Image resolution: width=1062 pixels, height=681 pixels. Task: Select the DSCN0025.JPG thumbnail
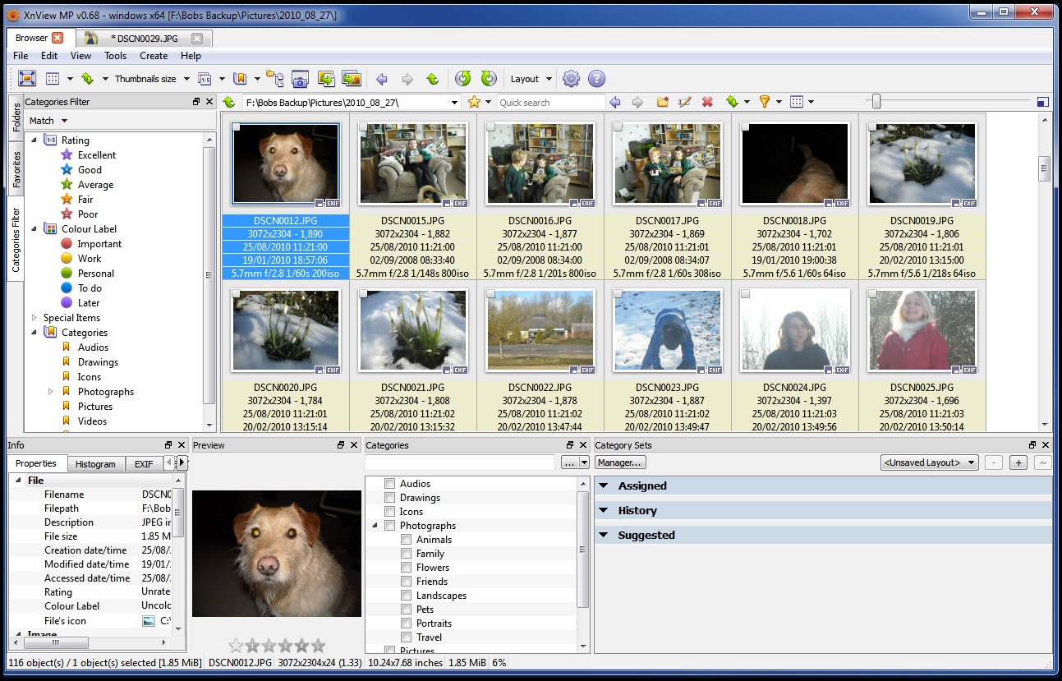click(922, 329)
